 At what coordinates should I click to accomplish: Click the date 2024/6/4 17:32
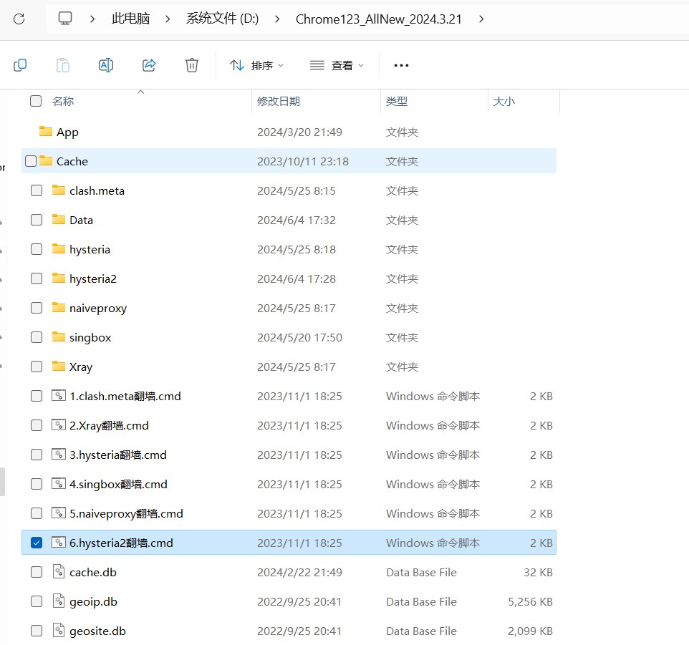[297, 220]
